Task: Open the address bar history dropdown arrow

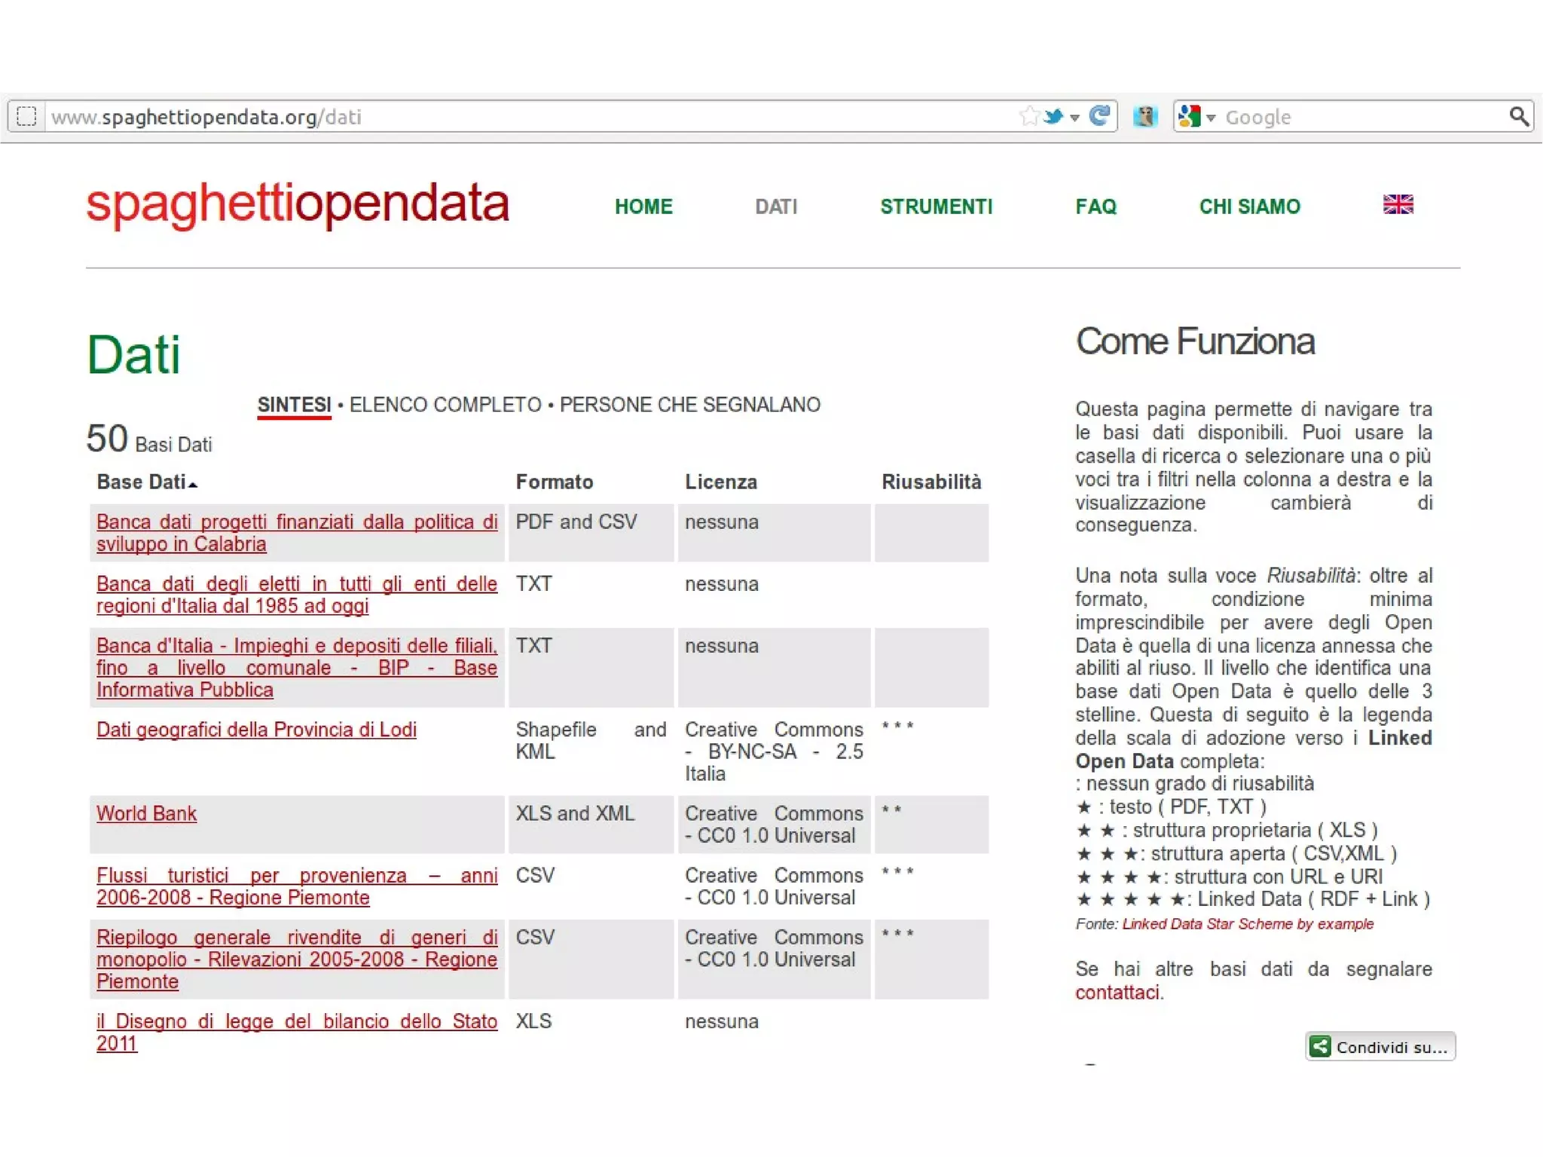Action: coord(1075,118)
